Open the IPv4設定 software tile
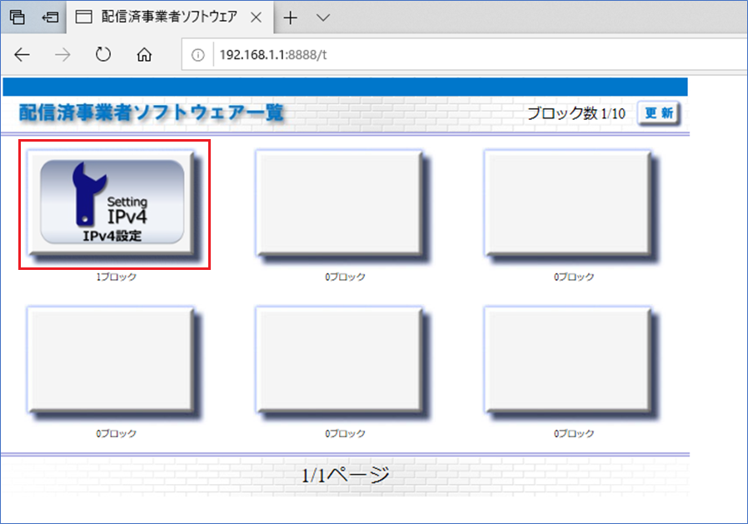 coord(112,202)
